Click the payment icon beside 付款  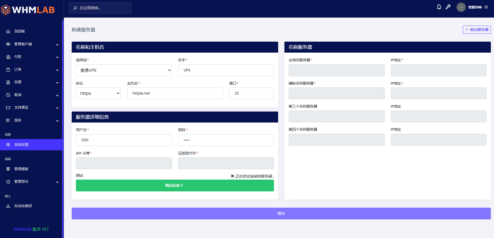click(8, 57)
